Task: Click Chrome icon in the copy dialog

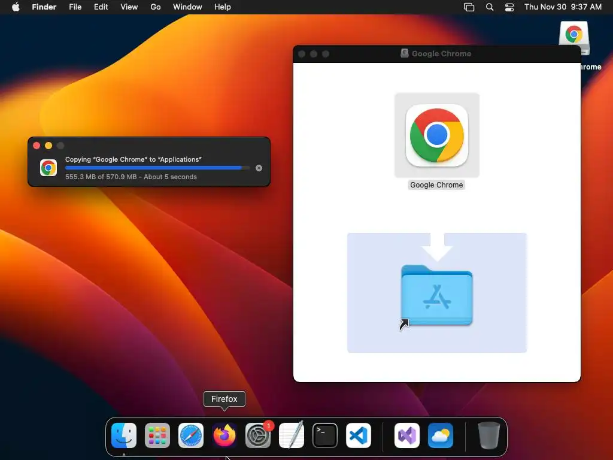Action: click(x=48, y=168)
